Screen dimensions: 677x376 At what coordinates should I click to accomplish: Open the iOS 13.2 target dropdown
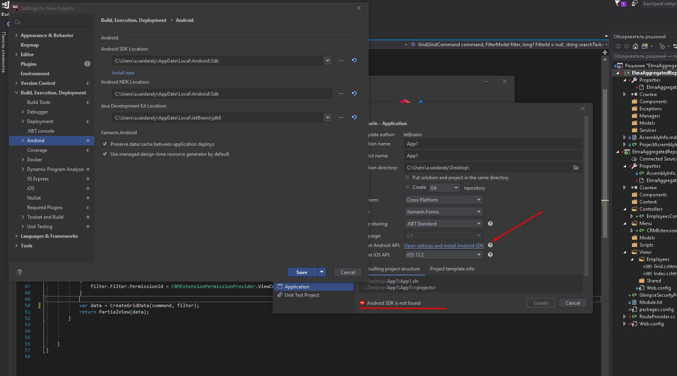(444, 255)
